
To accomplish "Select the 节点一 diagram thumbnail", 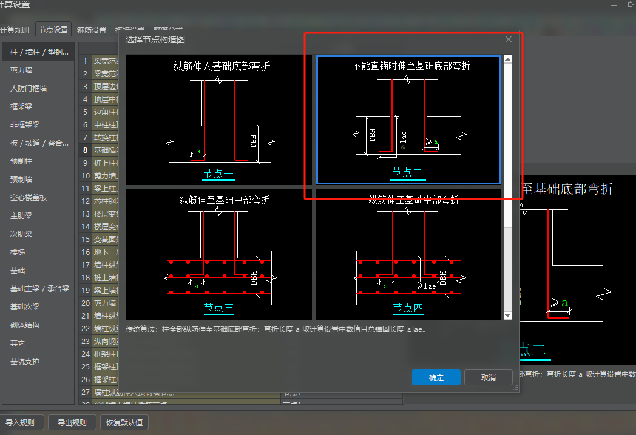I will point(219,120).
